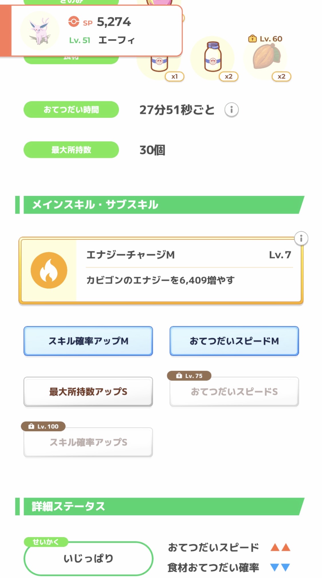Select the milk bottle x2 ingredient
This screenshot has width=322, height=578.
[213, 58]
